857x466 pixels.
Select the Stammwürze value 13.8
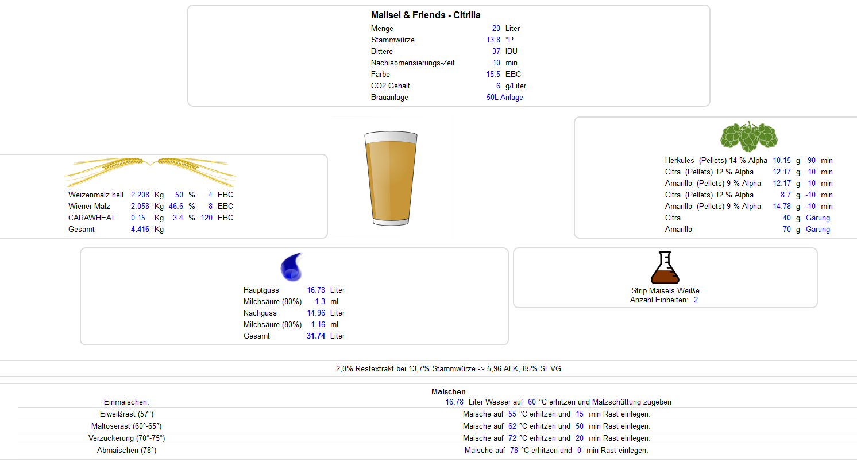(x=493, y=40)
